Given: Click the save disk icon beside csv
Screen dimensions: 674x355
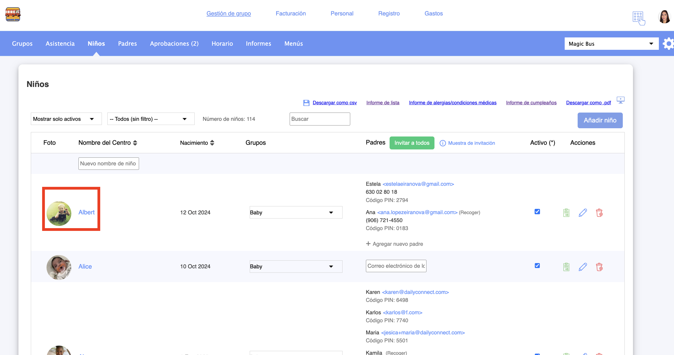Looking at the screenshot, I should pos(306,103).
